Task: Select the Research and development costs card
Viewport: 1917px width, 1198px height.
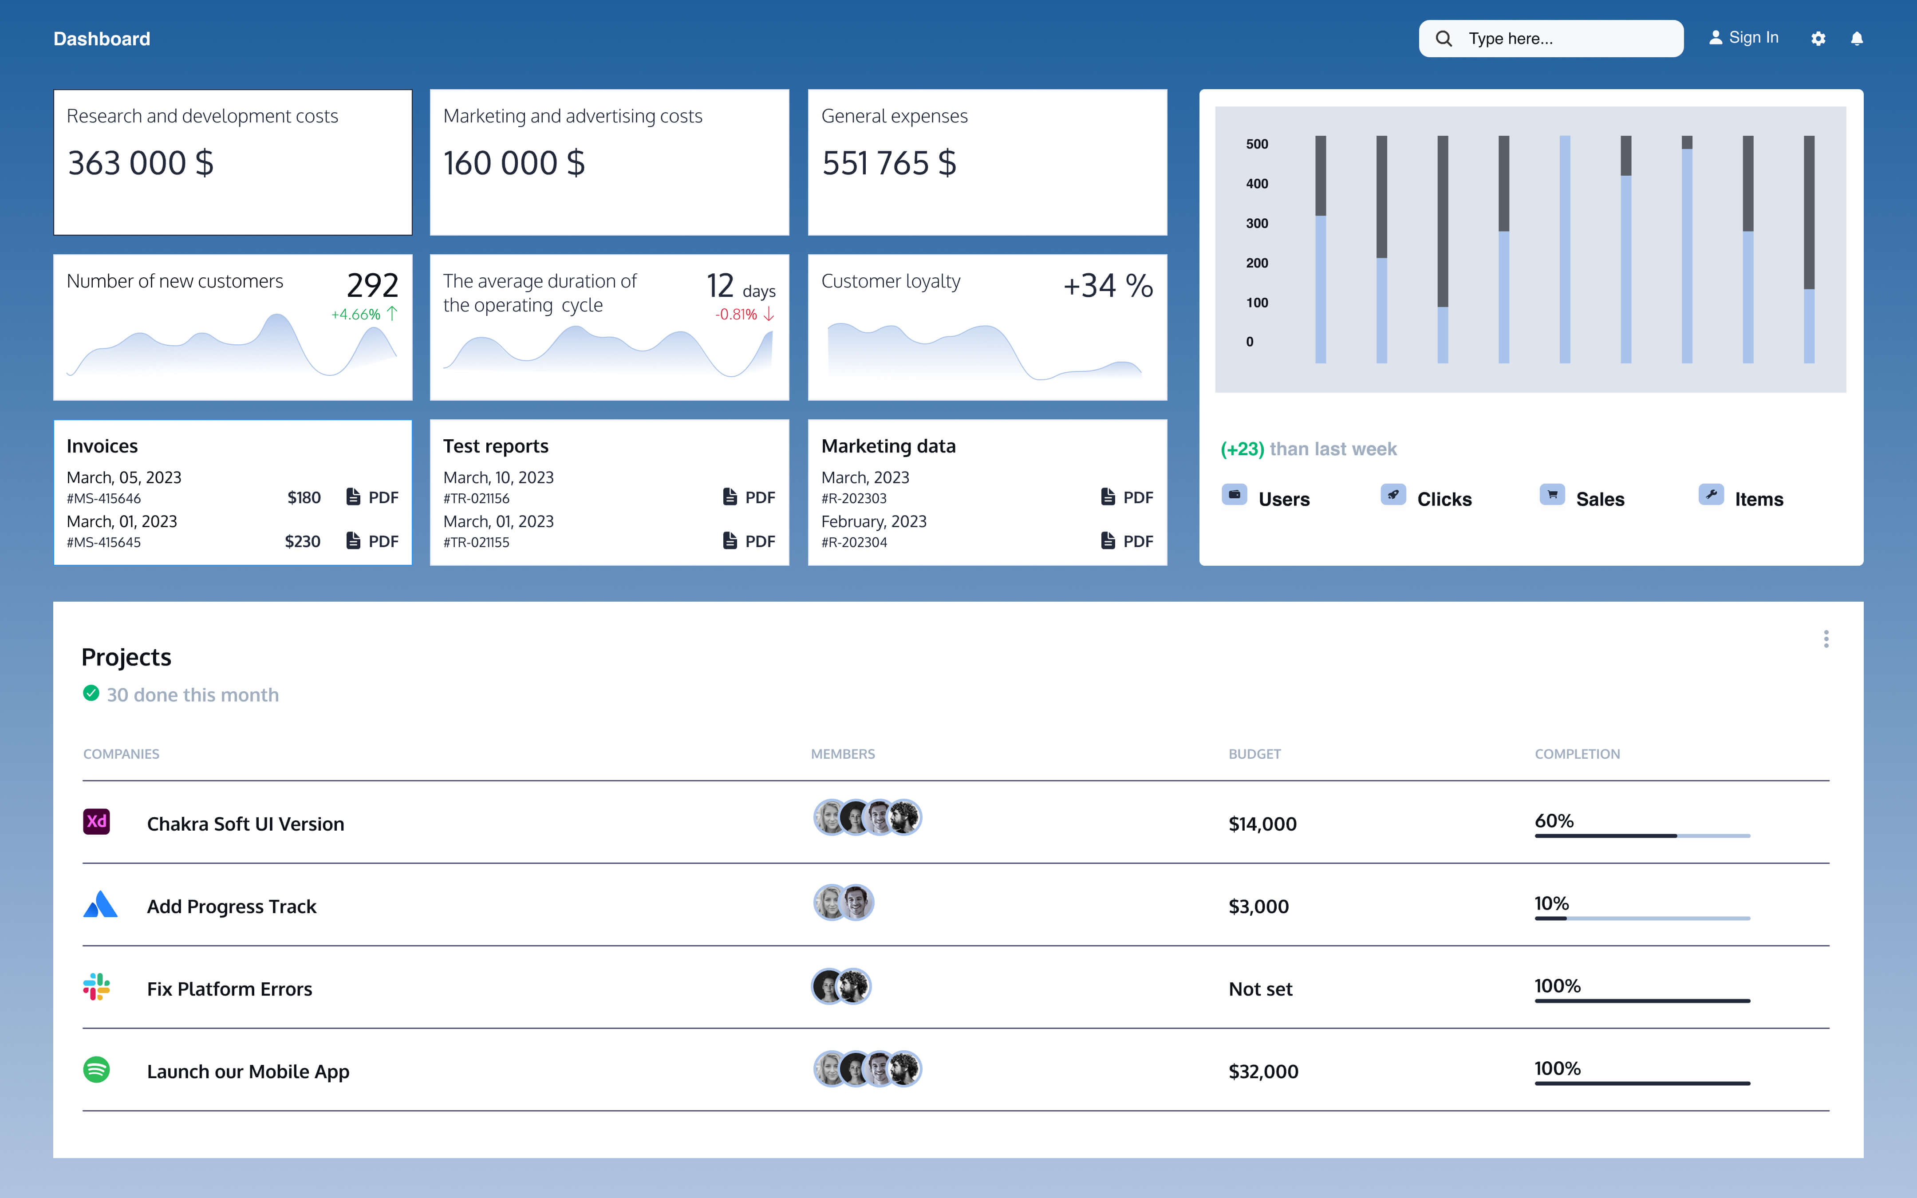Action: [x=233, y=162]
